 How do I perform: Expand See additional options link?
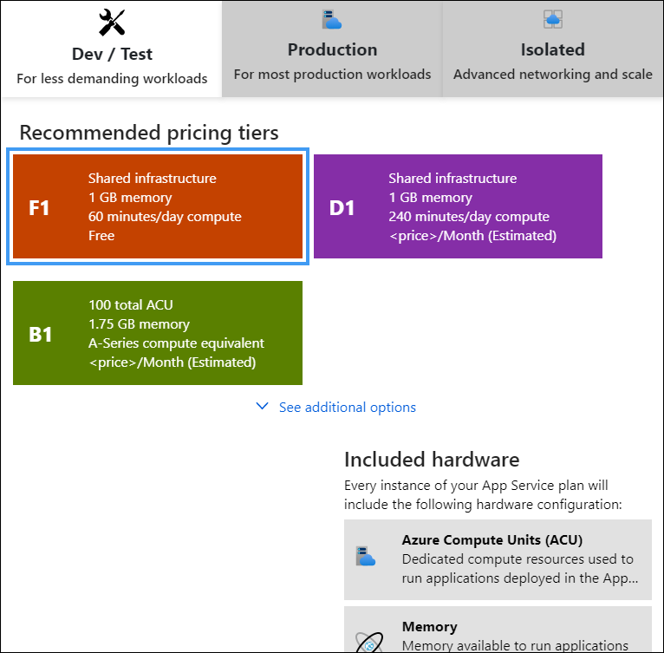click(347, 408)
